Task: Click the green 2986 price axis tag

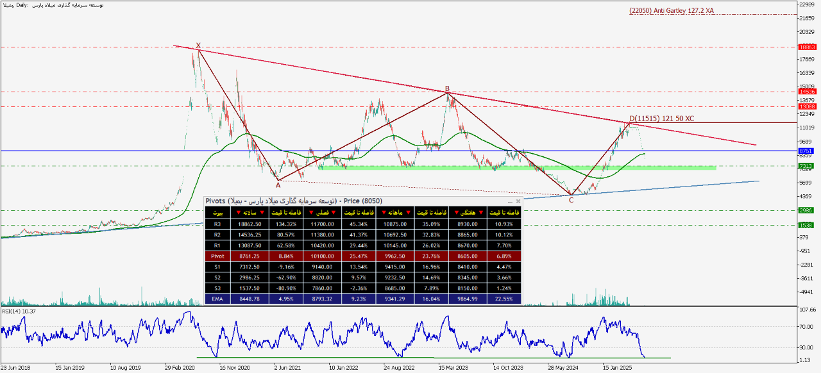Action: [x=806, y=210]
